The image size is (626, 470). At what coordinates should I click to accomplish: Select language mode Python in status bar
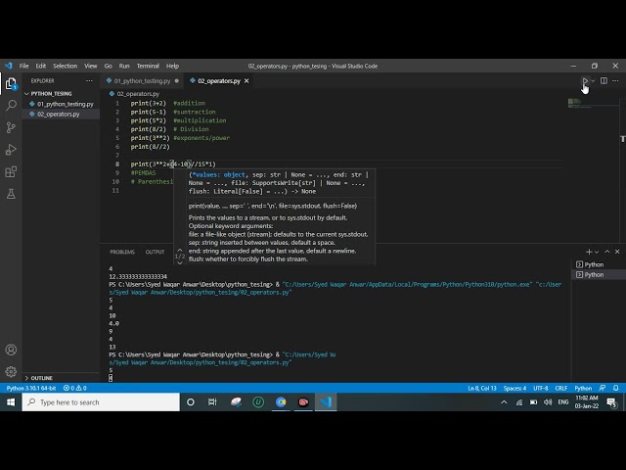583,388
